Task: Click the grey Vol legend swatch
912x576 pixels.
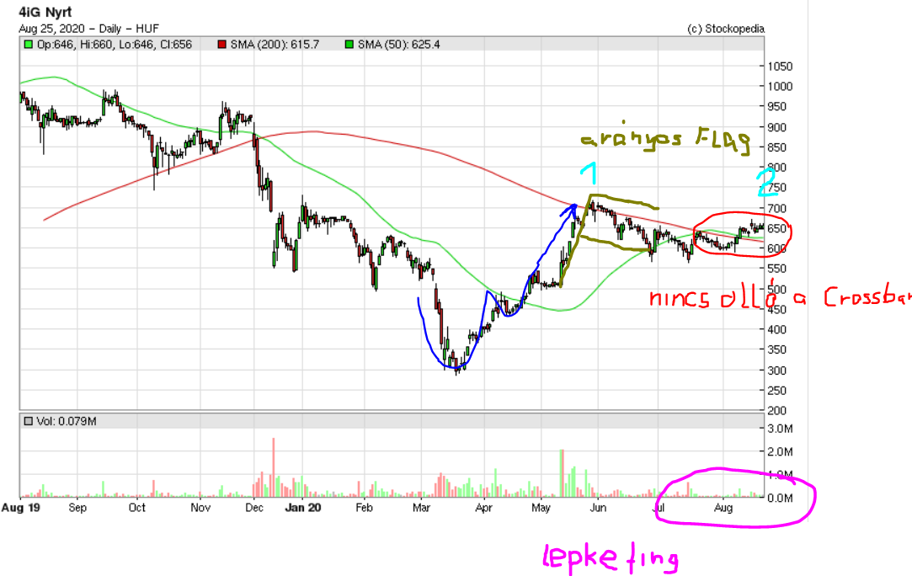Action: [28, 420]
